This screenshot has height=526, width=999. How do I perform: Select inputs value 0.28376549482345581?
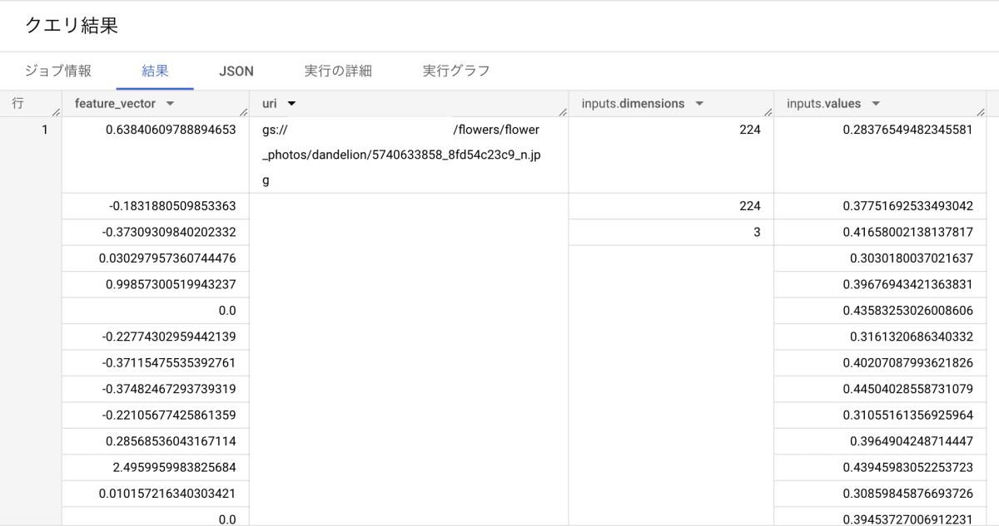click(881, 155)
